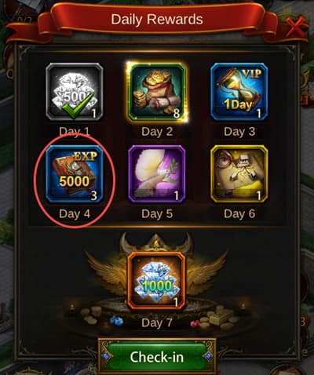Click the Day 3 label text

click(x=239, y=132)
